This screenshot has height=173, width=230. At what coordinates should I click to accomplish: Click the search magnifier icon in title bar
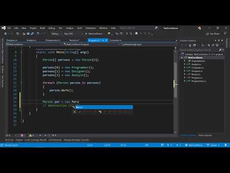pyautogui.click(x=156, y=28)
